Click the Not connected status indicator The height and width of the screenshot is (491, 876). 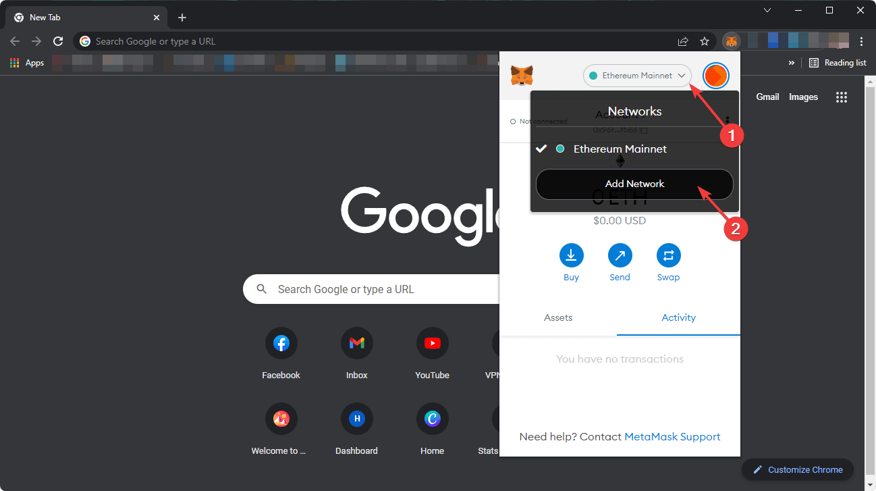pyautogui.click(x=539, y=122)
